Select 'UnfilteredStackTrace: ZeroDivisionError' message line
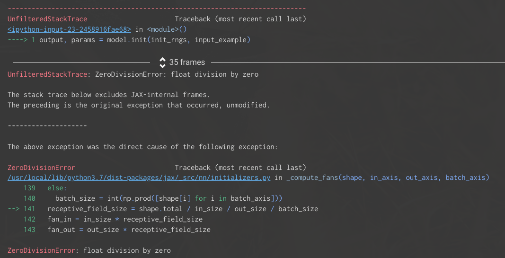Viewport: 505px width, 258px height. point(133,74)
